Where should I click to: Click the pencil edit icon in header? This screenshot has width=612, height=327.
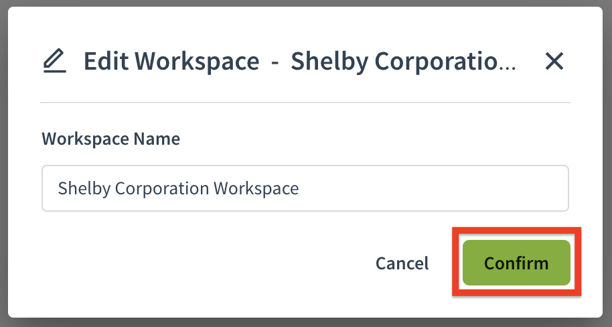pos(54,60)
